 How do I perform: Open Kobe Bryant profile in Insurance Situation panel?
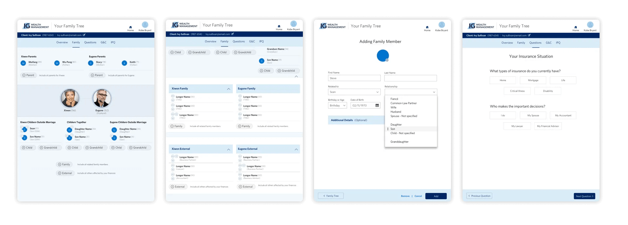[x=590, y=25]
